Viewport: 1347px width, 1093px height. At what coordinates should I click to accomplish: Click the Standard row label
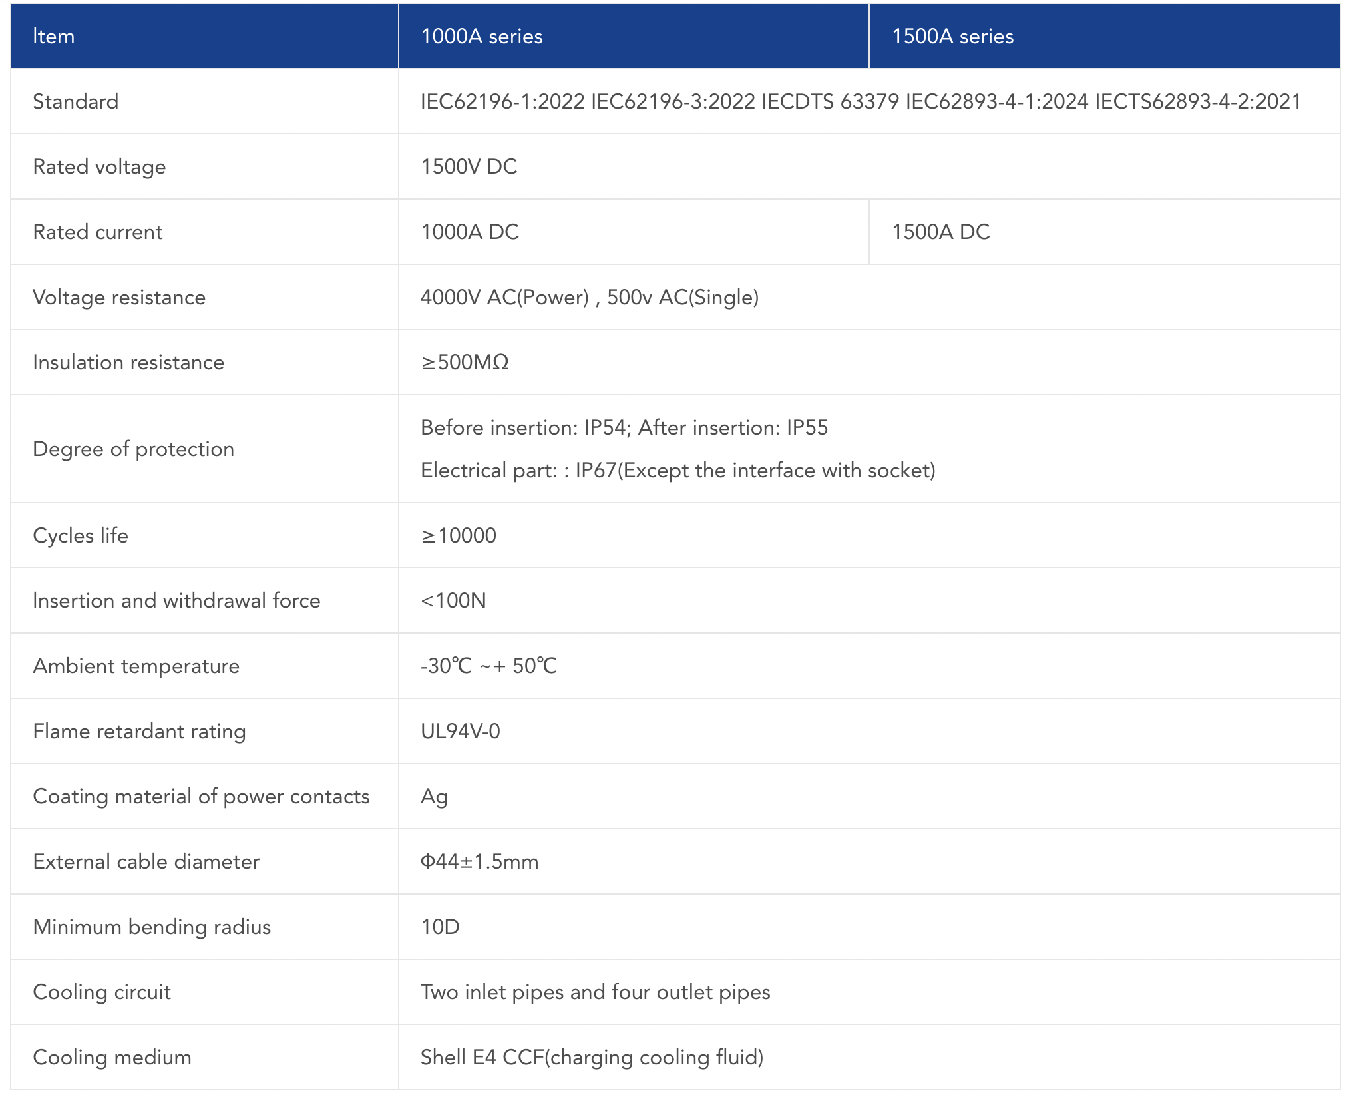[x=76, y=101]
